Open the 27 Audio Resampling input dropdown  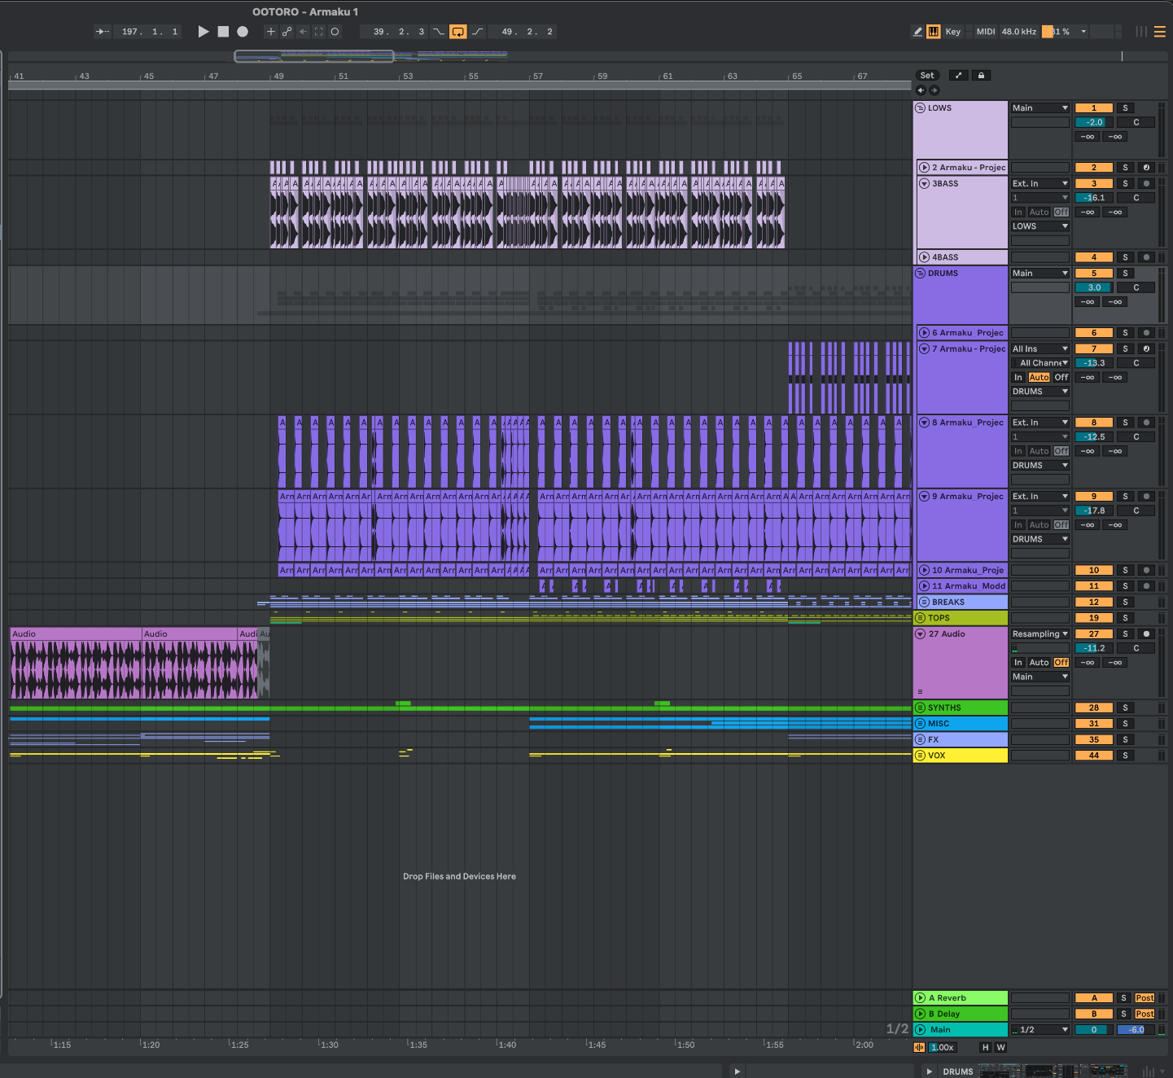[x=1040, y=634]
